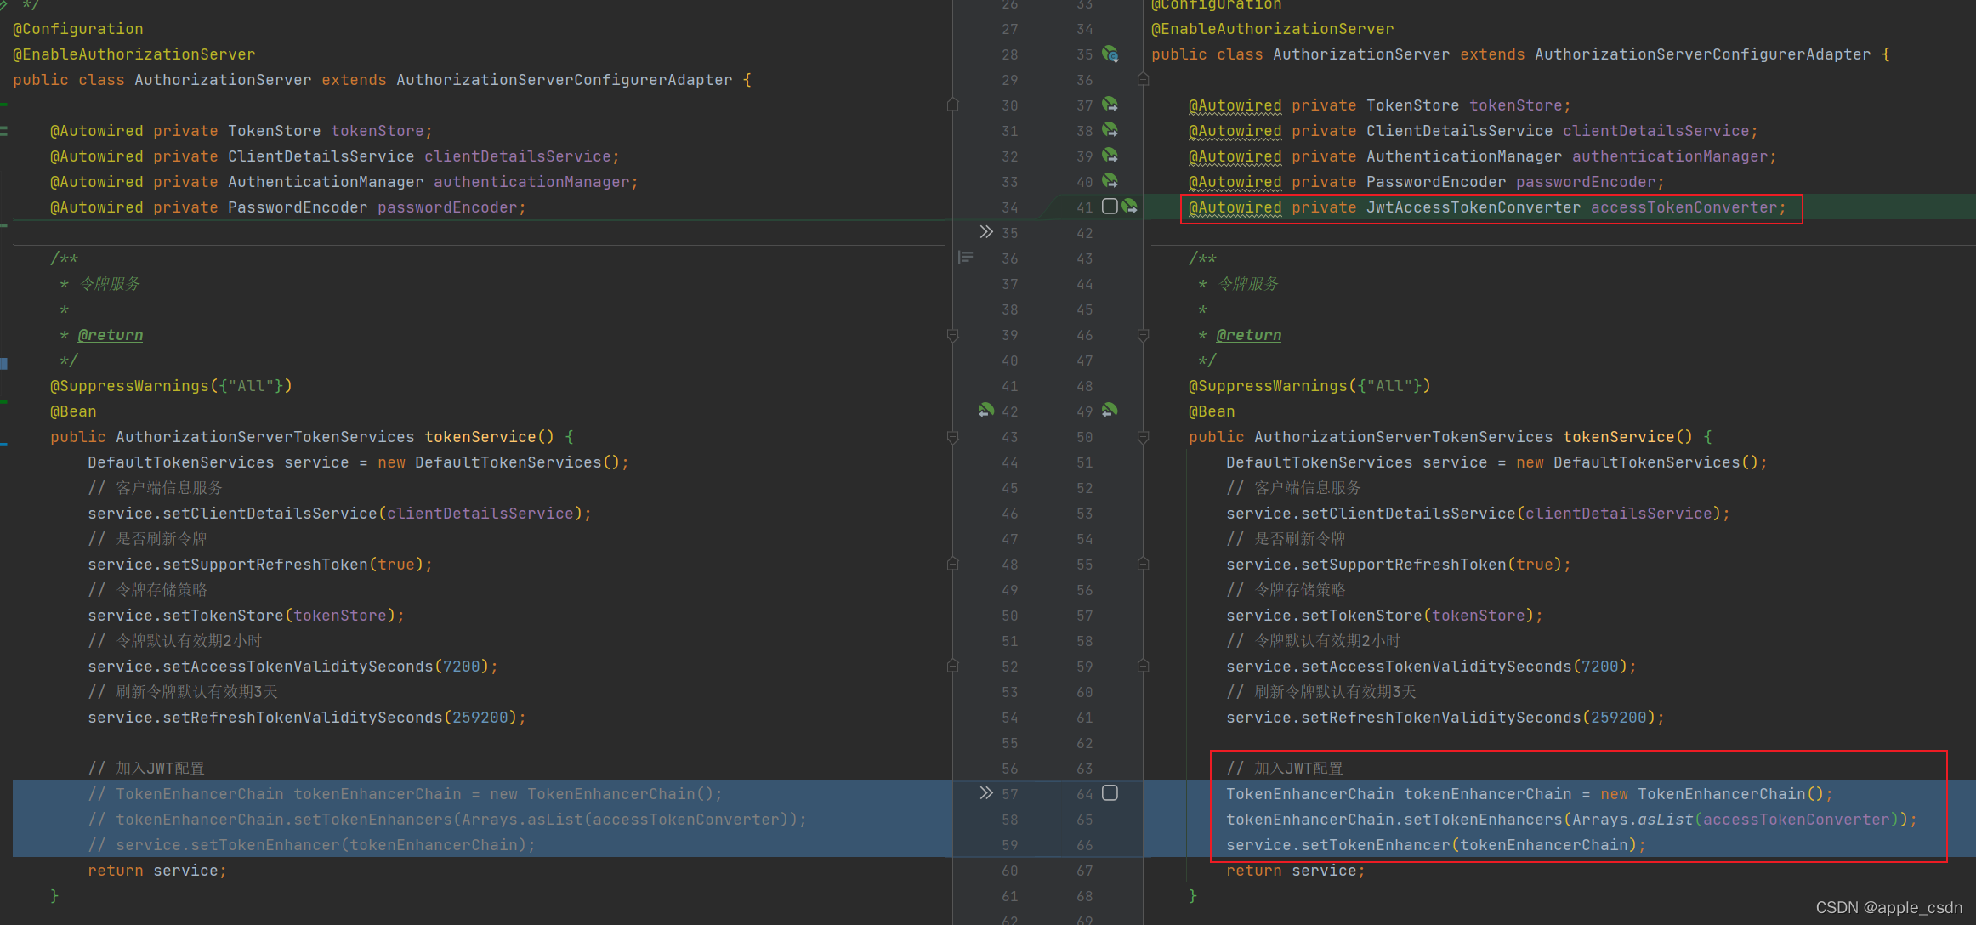The width and height of the screenshot is (1976, 925).
Task: Click the autowired icon on right line 40
Action: click(x=1110, y=181)
